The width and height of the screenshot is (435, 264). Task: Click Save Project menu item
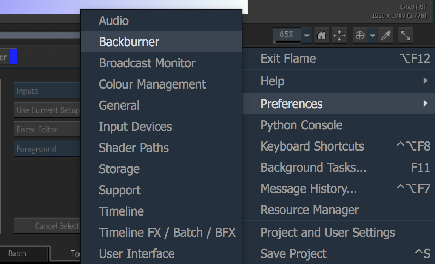(293, 253)
